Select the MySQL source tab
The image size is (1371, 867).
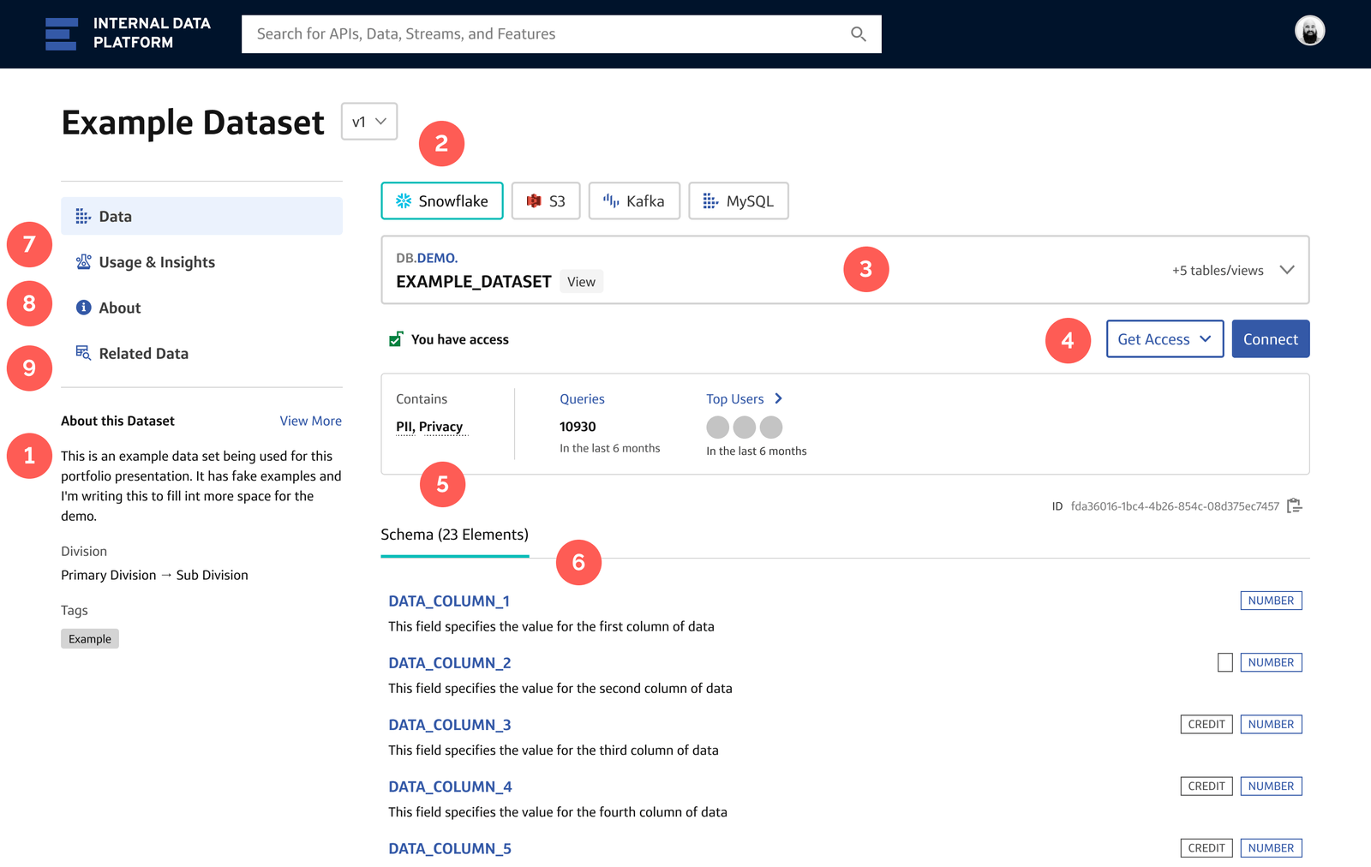tap(739, 201)
